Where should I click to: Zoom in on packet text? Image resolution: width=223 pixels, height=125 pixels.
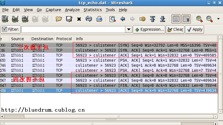tap(199, 19)
